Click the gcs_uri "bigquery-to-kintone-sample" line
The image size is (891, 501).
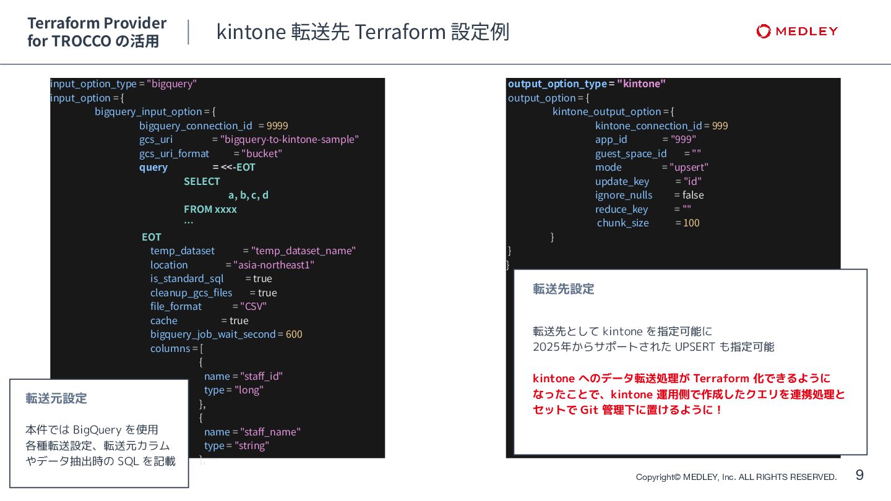pyautogui.click(x=249, y=139)
